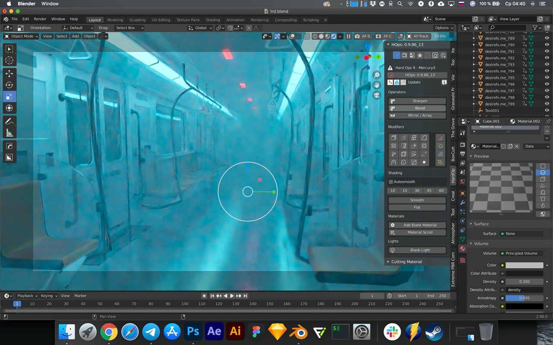Select the Rotate tool in toolbar
The width and height of the screenshot is (553, 345).
pos(10,85)
